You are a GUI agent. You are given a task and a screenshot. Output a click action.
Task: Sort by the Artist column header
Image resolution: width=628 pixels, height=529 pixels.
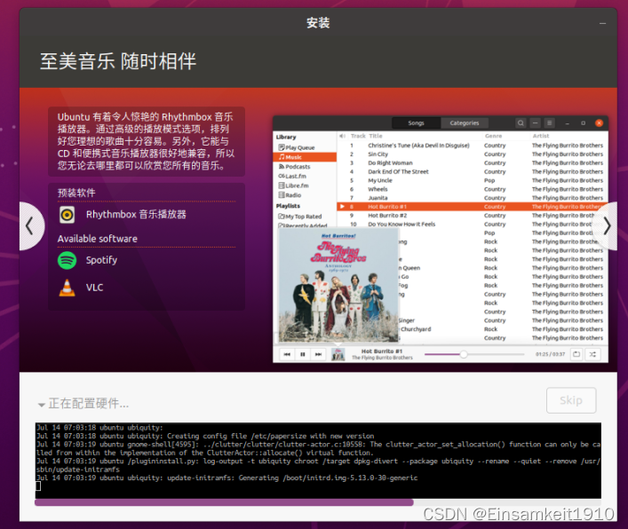point(541,136)
